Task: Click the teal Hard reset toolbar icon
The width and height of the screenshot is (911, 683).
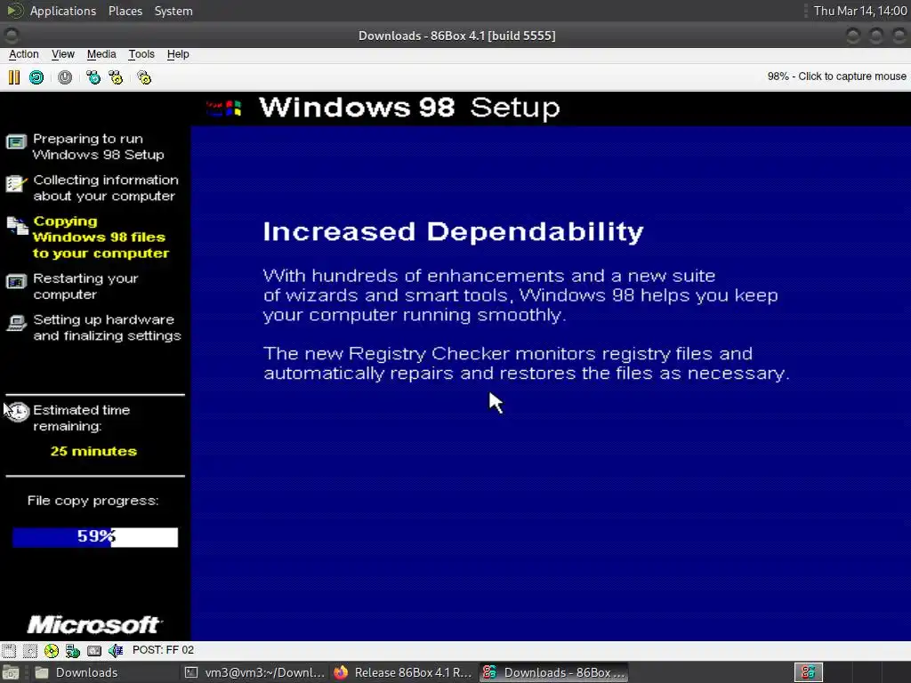Action: pyautogui.click(x=36, y=77)
